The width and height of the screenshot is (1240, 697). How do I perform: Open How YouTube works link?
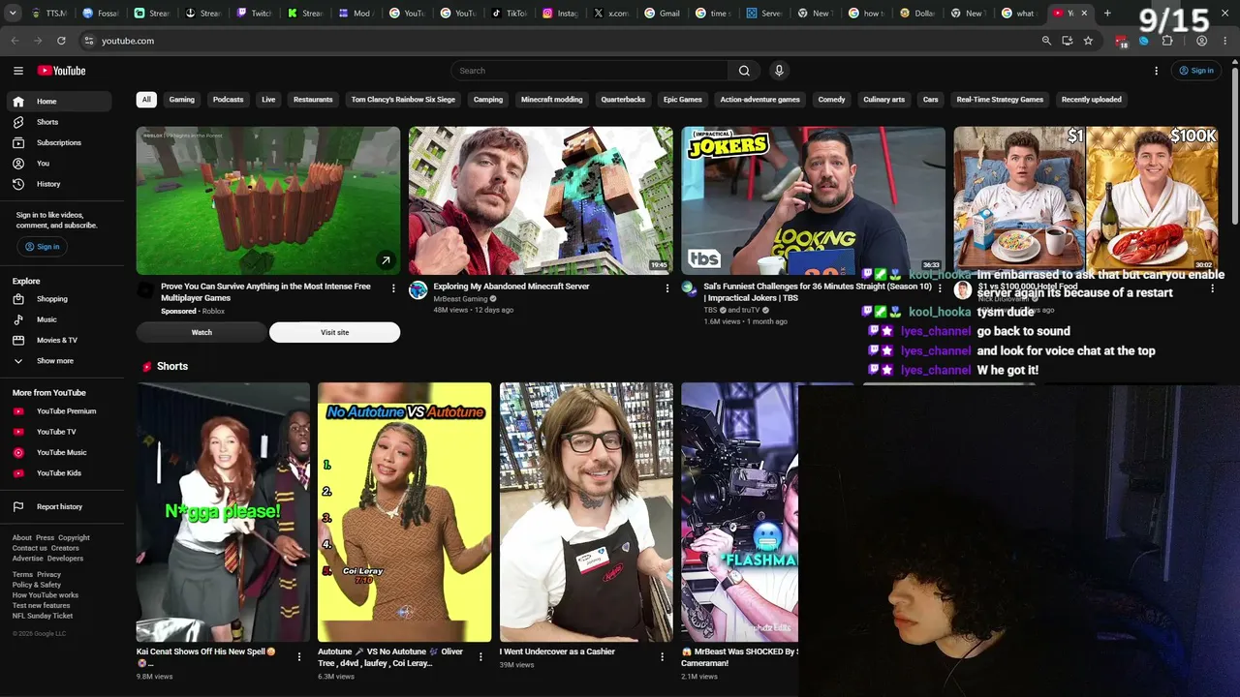click(46, 595)
